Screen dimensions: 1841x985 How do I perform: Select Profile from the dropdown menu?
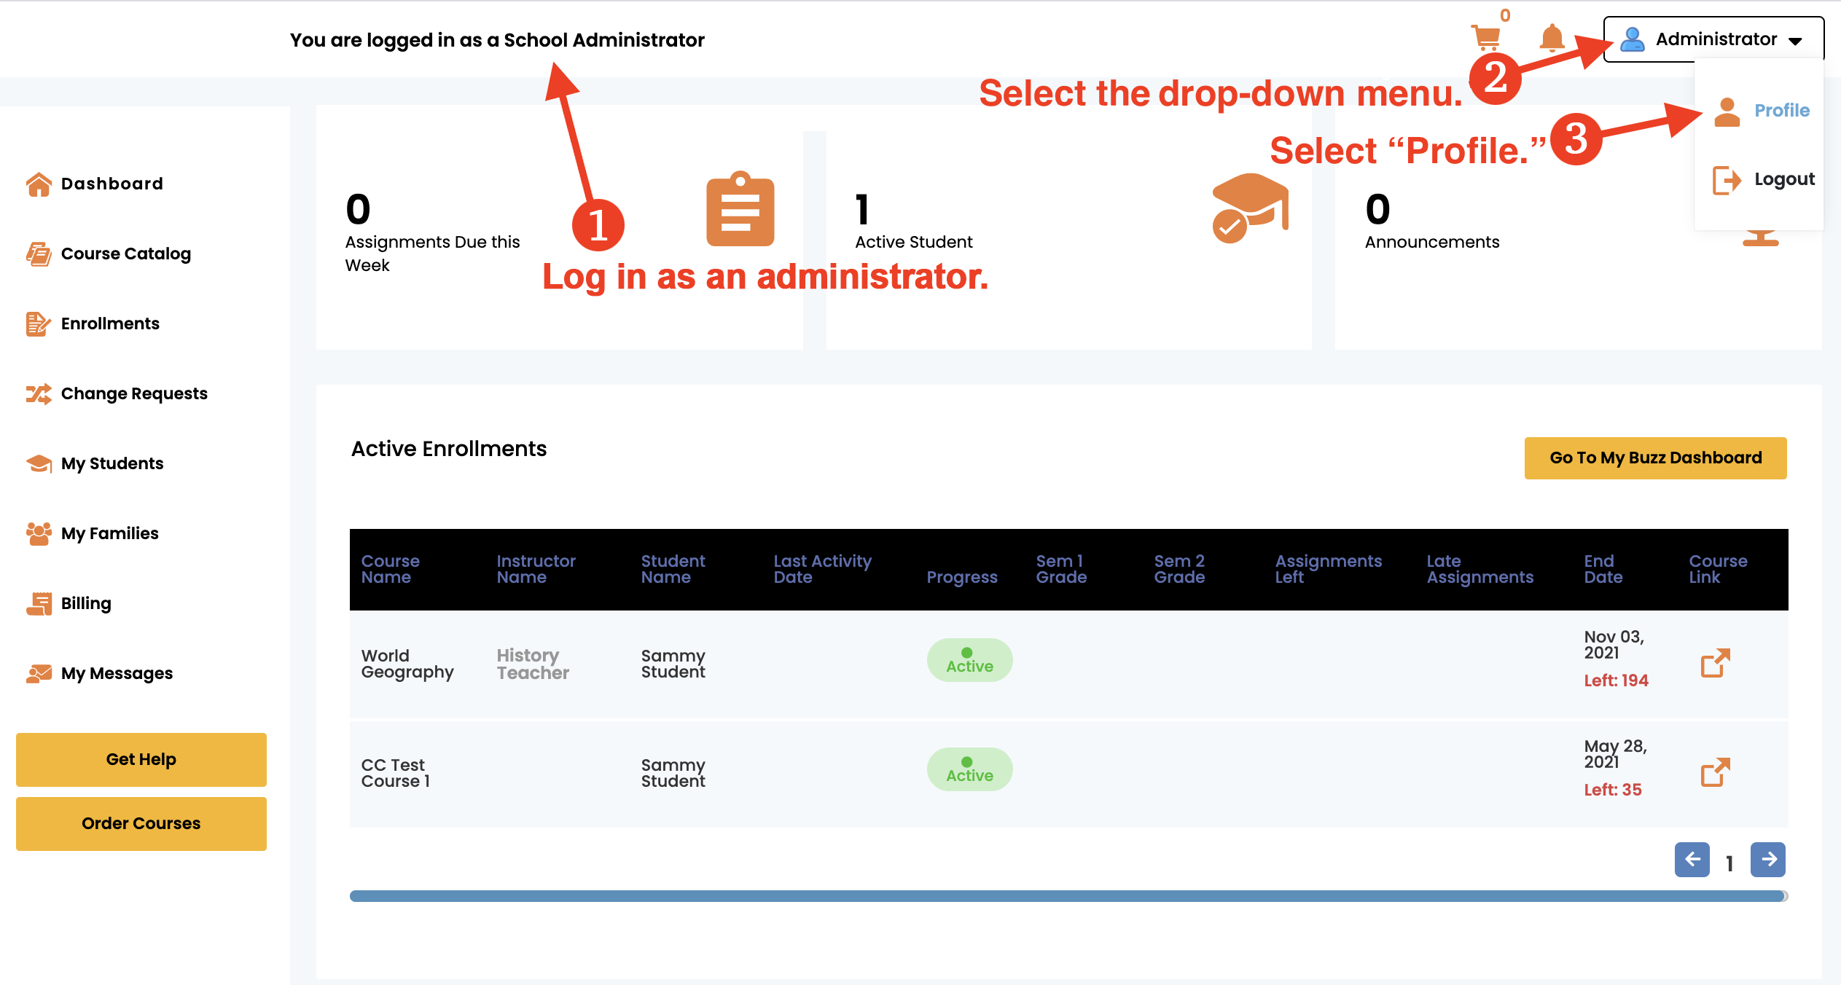[1781, 111]
